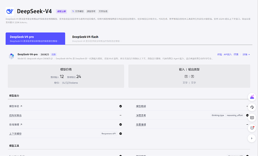The image size is (258, 156).
Task: Click the output price value 24
Action: click(x=79, y=77)
